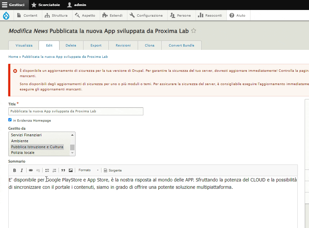
Task: Click the Drupal logo home icon
Action: click(6, 15)
